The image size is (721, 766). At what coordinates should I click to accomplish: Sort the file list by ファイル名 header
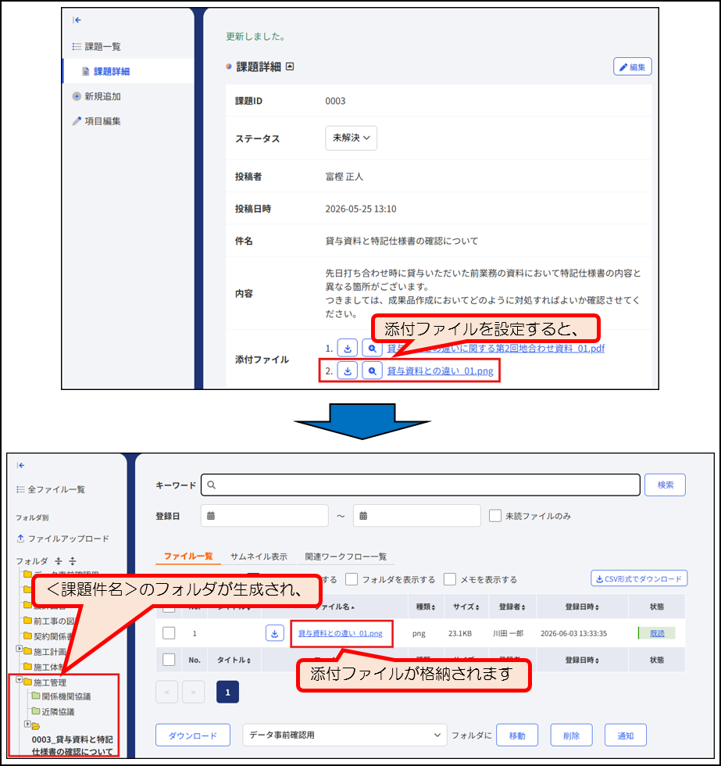point(334,607)
